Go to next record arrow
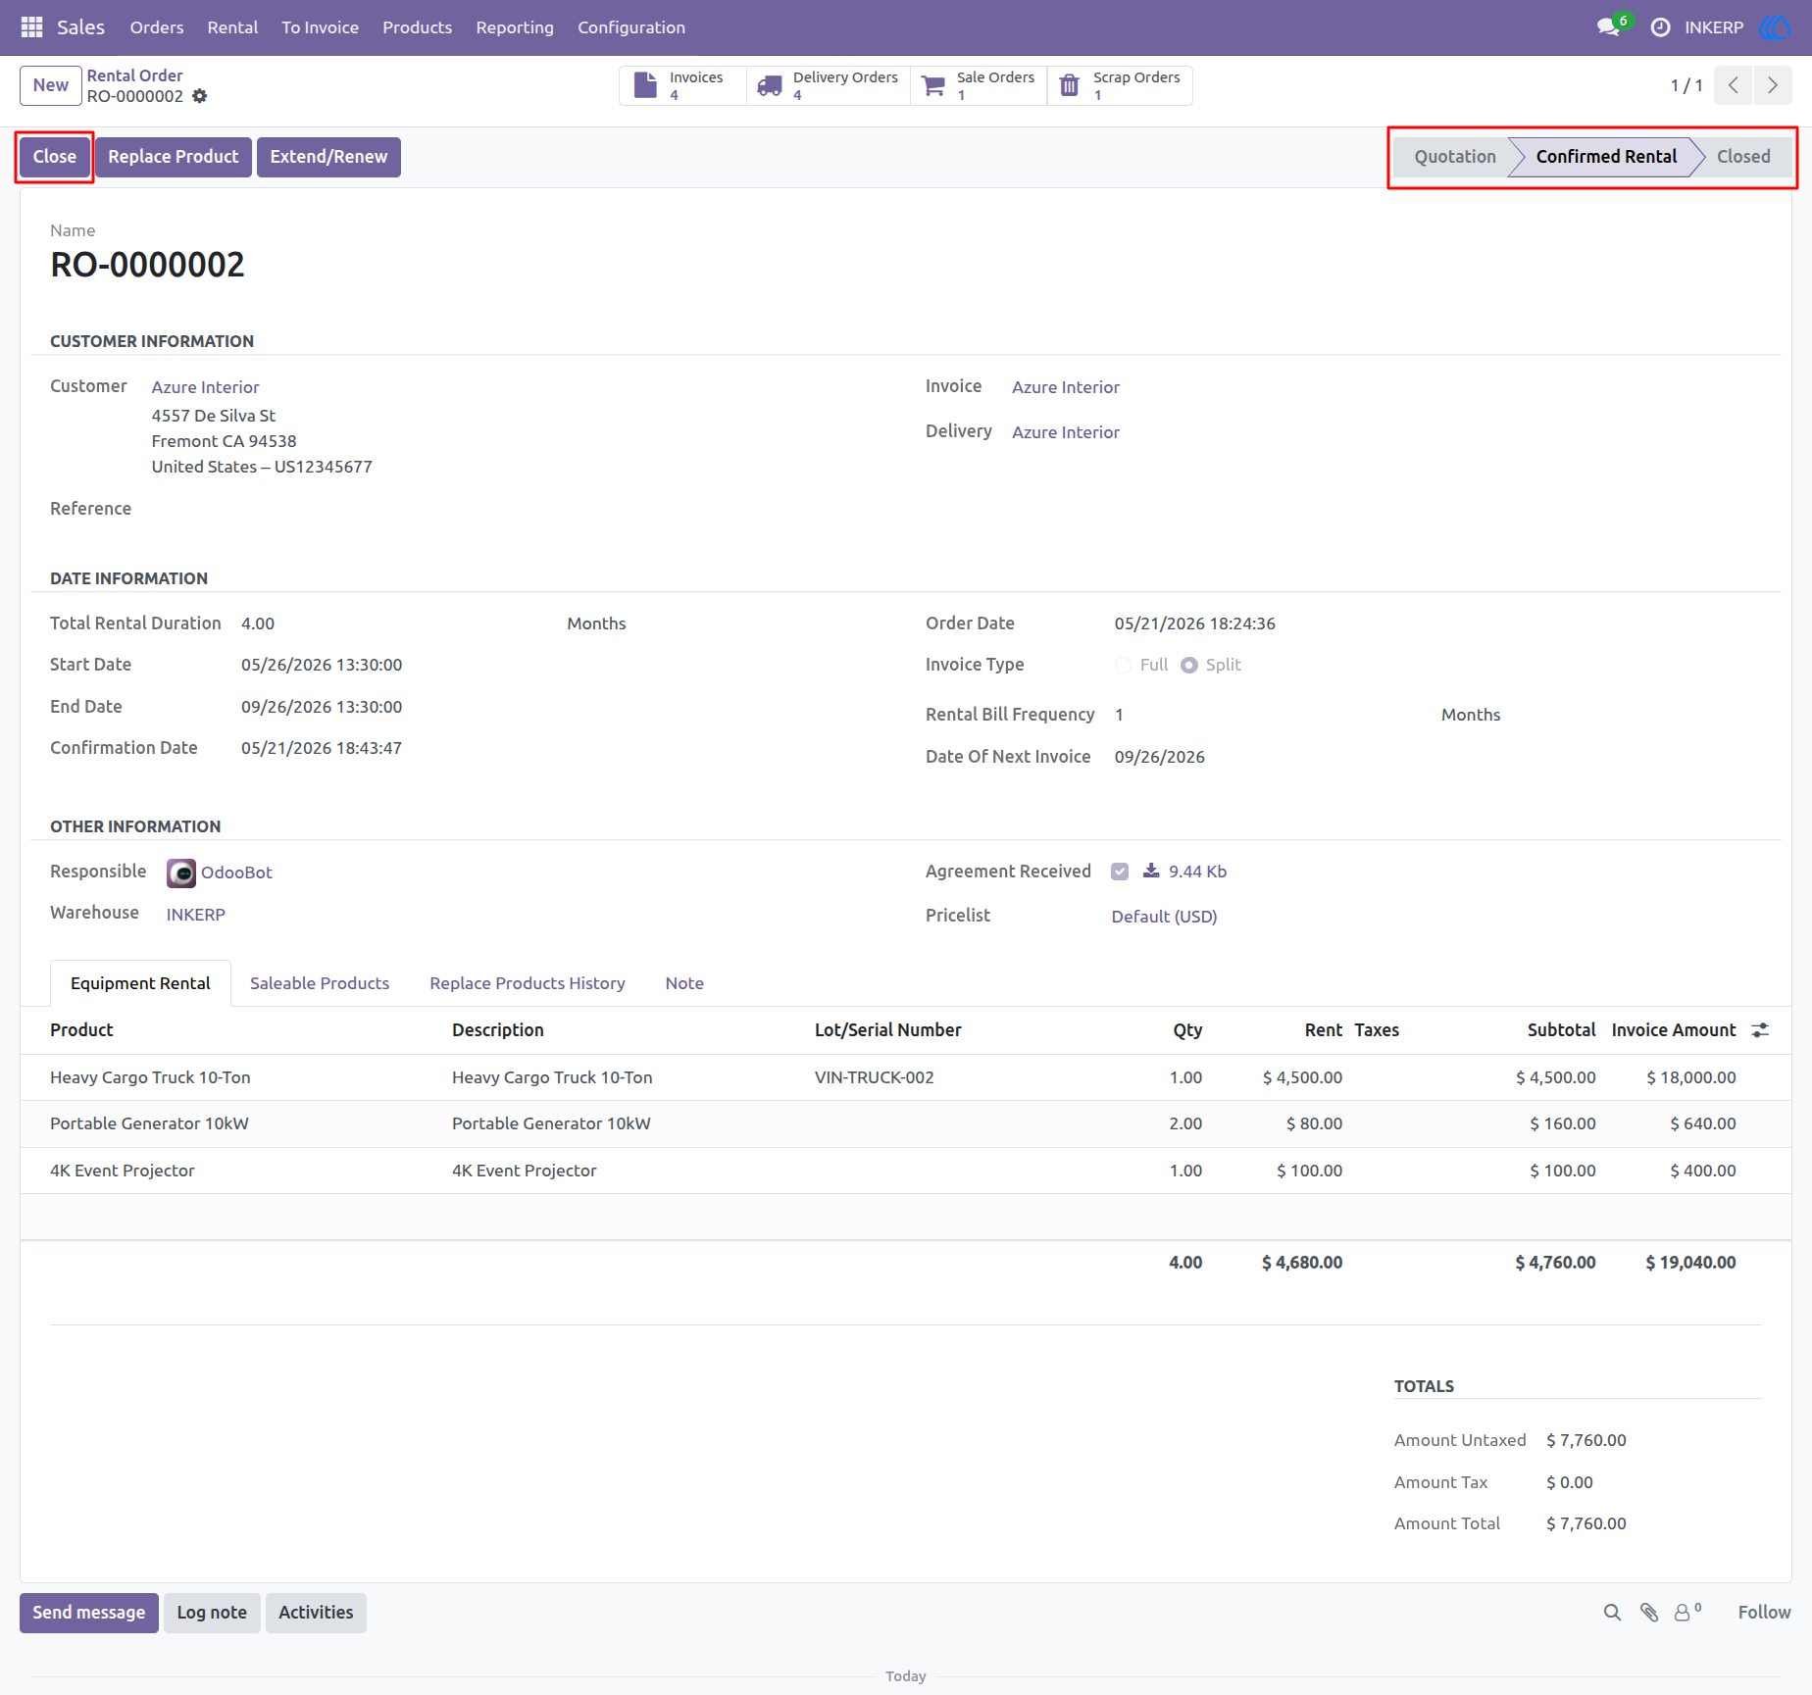 point(1773,85)
